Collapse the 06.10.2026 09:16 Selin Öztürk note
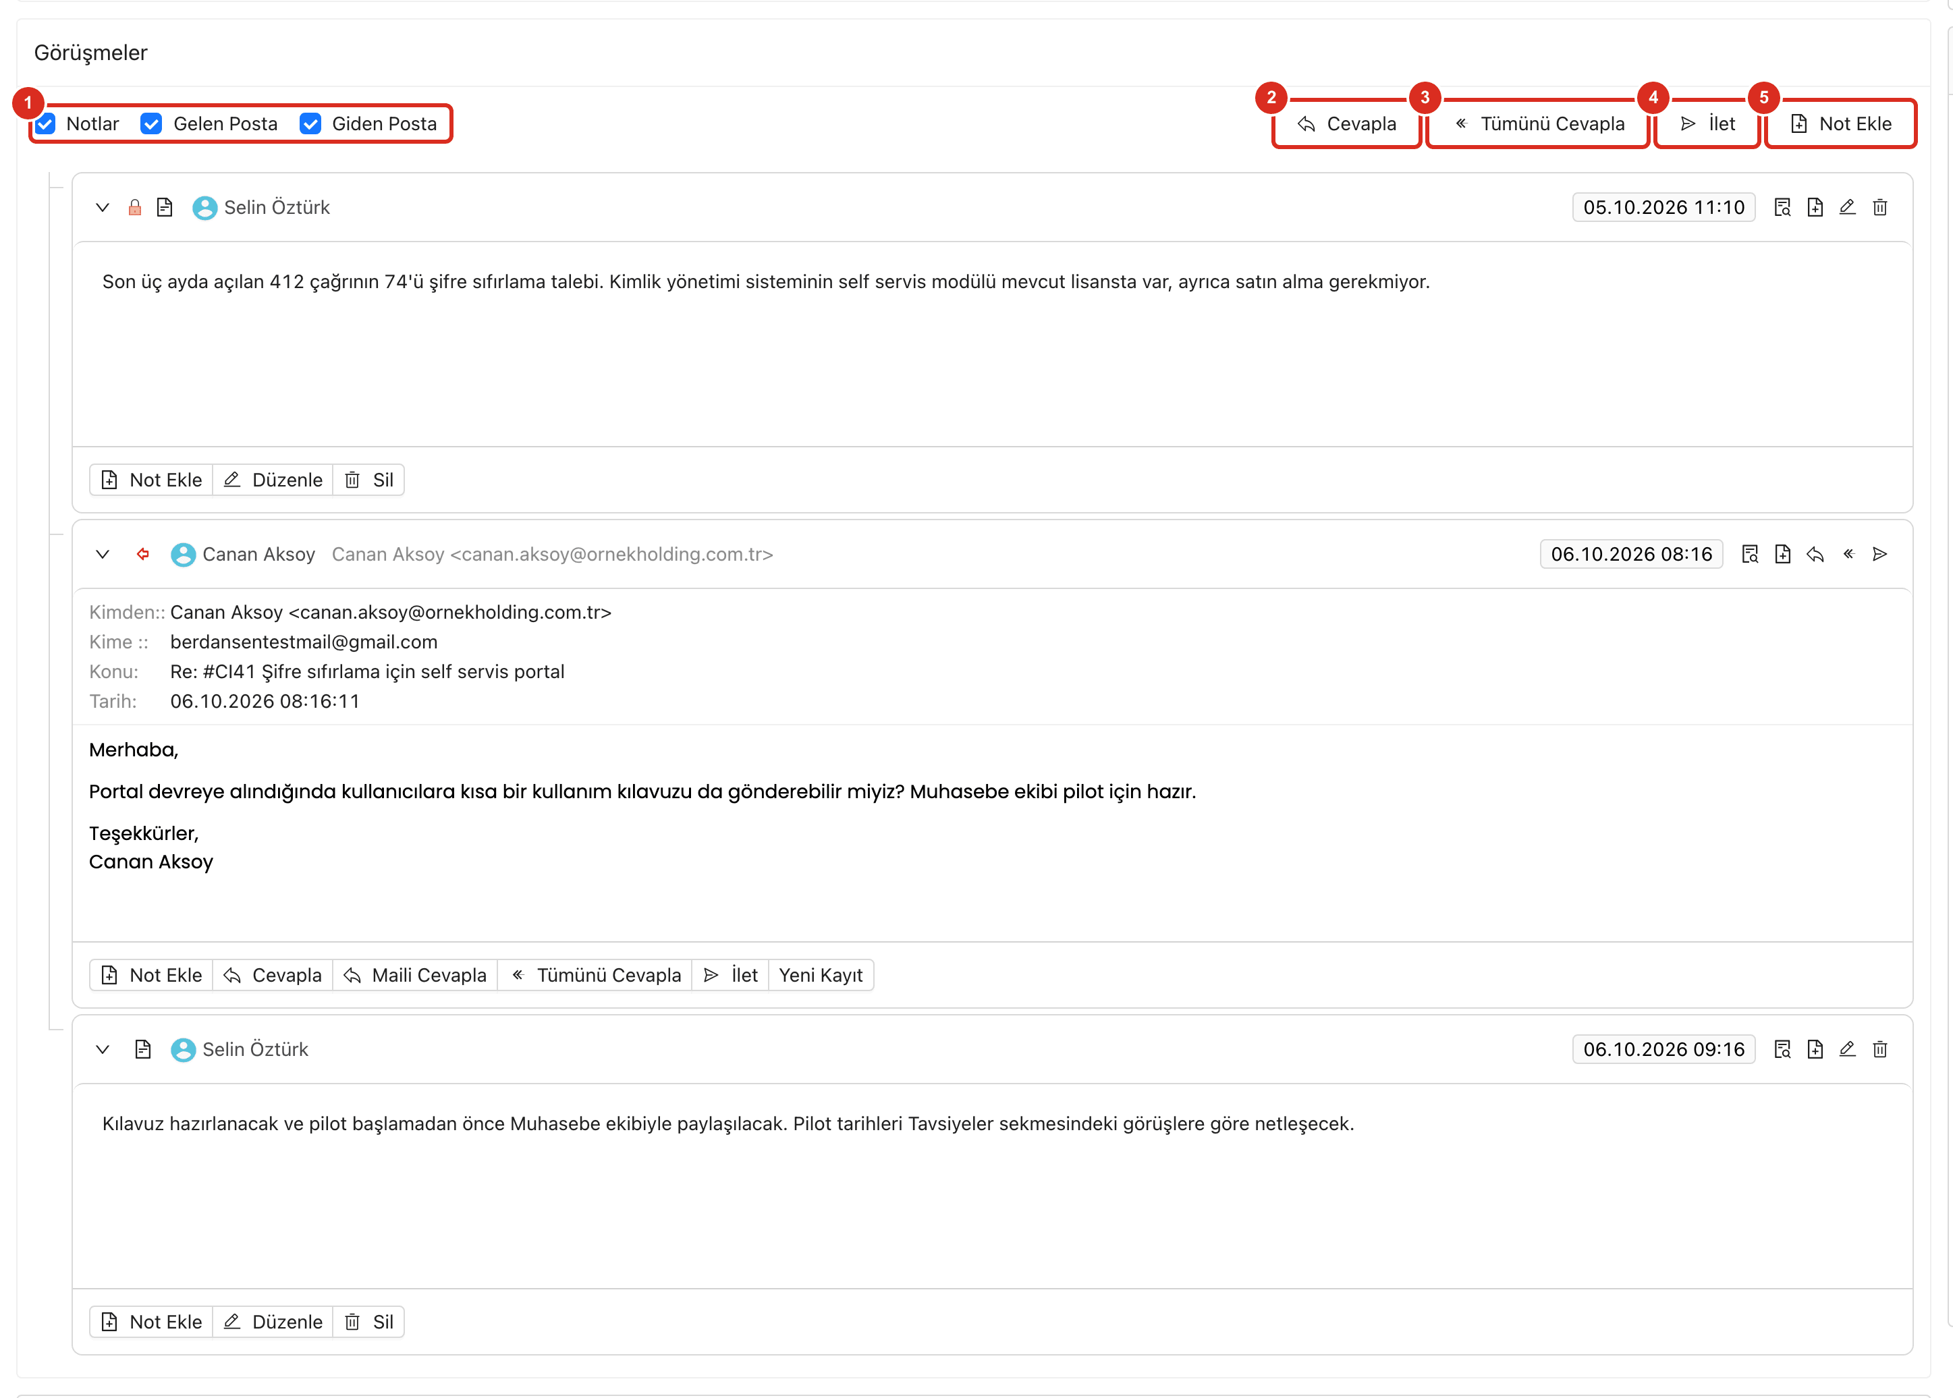This screenshot has width=1953, height=1398. click(x=103, y=1049)
